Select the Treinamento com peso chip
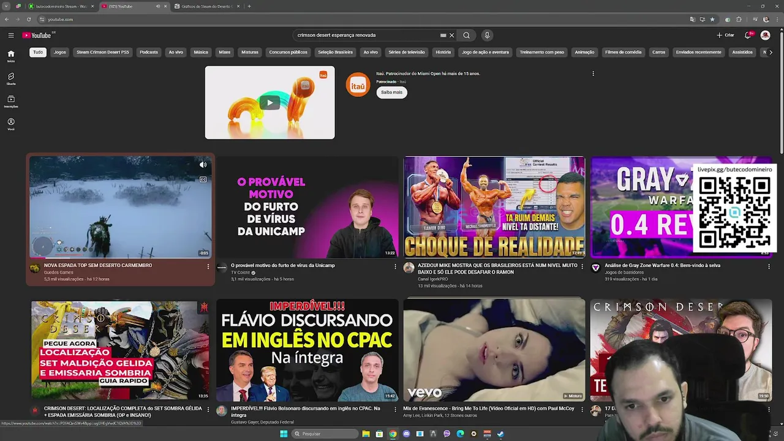This screenshot has width=784, height=441. click(541, 52)
